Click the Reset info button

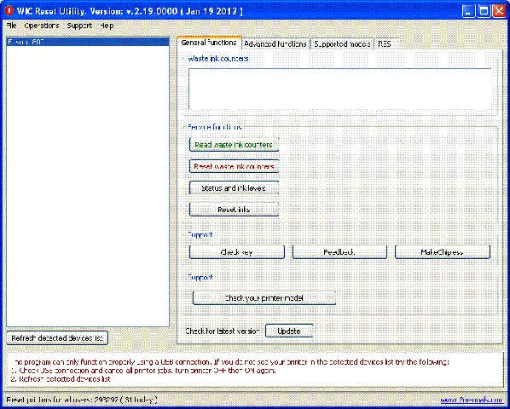coord(234,210)
